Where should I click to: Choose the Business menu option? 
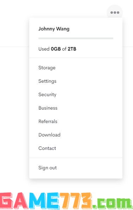[x=48, y=108]
